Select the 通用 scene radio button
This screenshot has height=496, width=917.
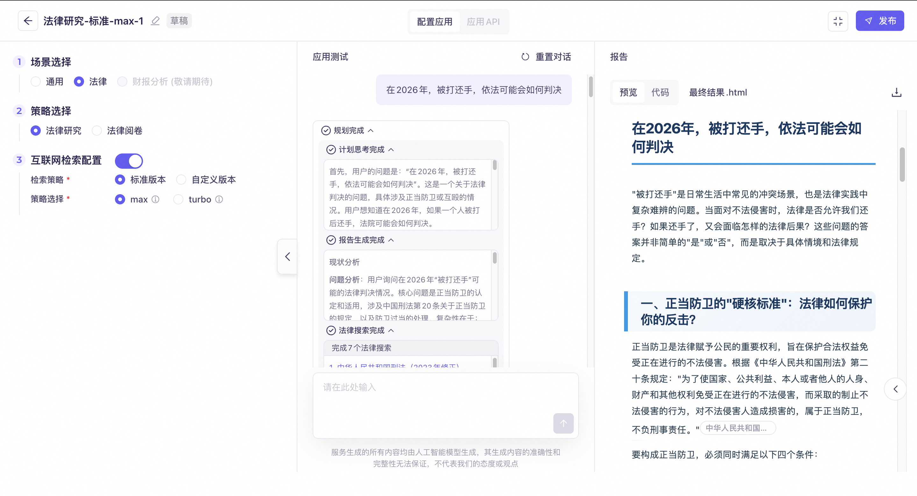[x=36, y=81]
